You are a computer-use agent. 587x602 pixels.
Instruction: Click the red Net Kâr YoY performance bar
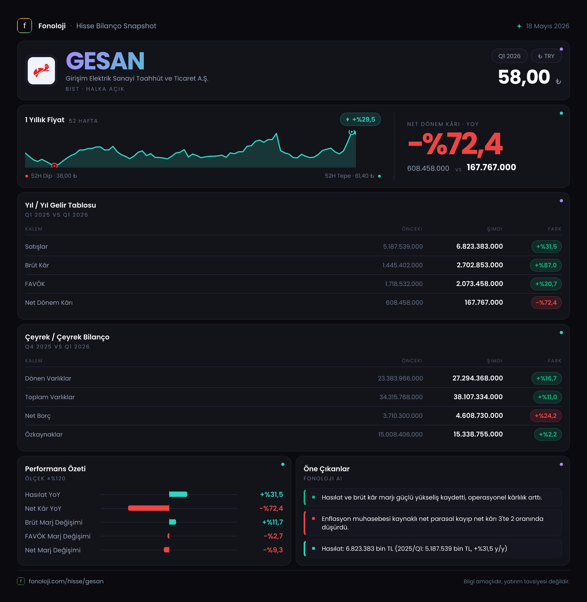(x=149, y=508)
